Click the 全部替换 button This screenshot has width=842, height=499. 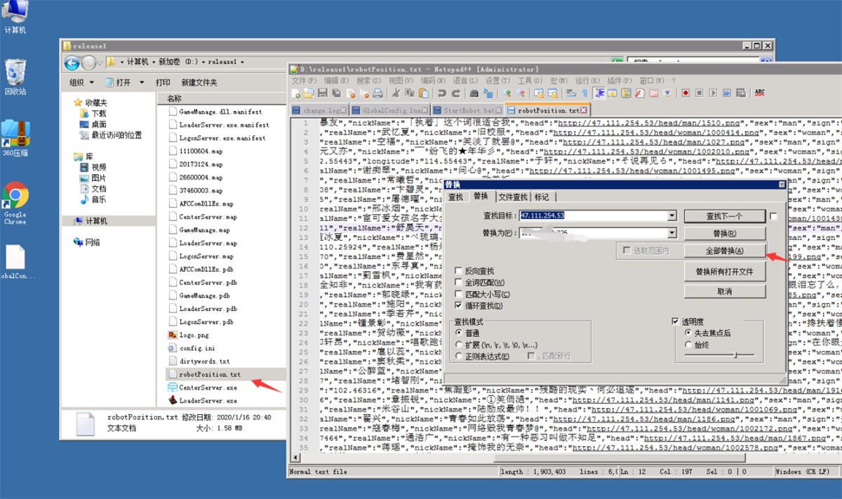(x=724, y=251)
